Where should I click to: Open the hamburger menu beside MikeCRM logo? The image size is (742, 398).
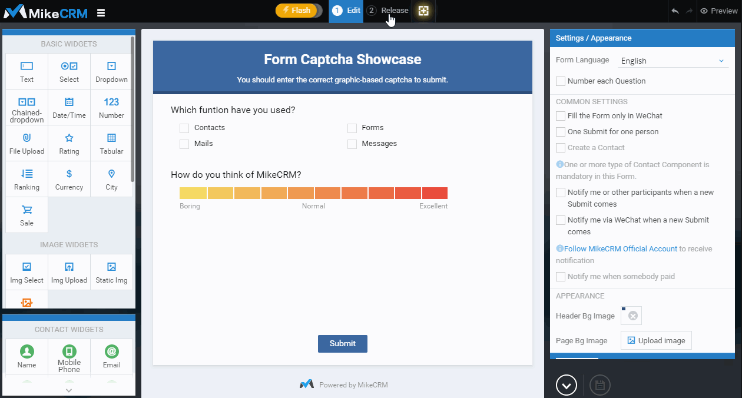tap(101, 12)
